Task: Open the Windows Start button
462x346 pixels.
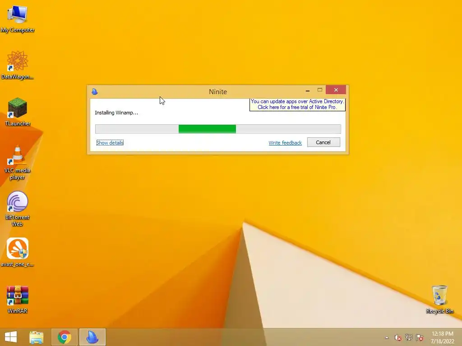Action: coord(11,337)
